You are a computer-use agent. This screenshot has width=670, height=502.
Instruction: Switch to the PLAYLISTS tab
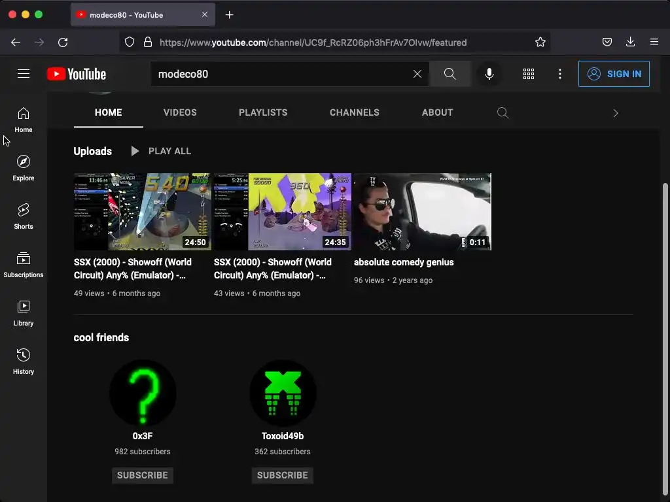pyautogui.click(x=263, y=112)
